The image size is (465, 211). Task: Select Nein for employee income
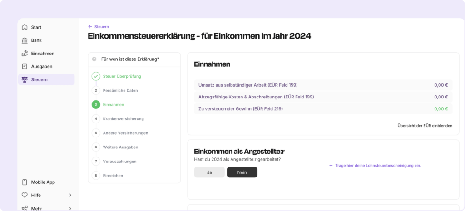(x=242, y=172)
